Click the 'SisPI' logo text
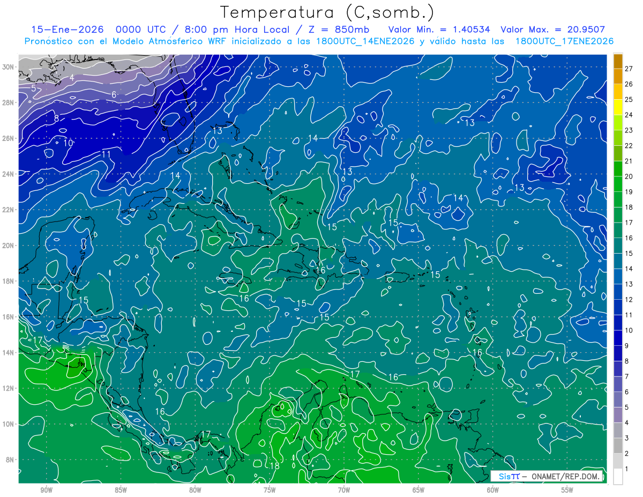Screen dimensions: 643x497 509,476
